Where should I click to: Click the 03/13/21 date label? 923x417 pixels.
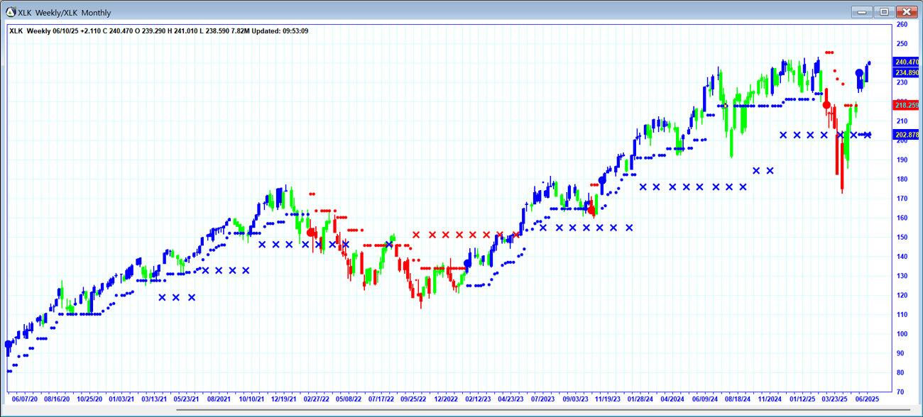(x=155, y=399)
